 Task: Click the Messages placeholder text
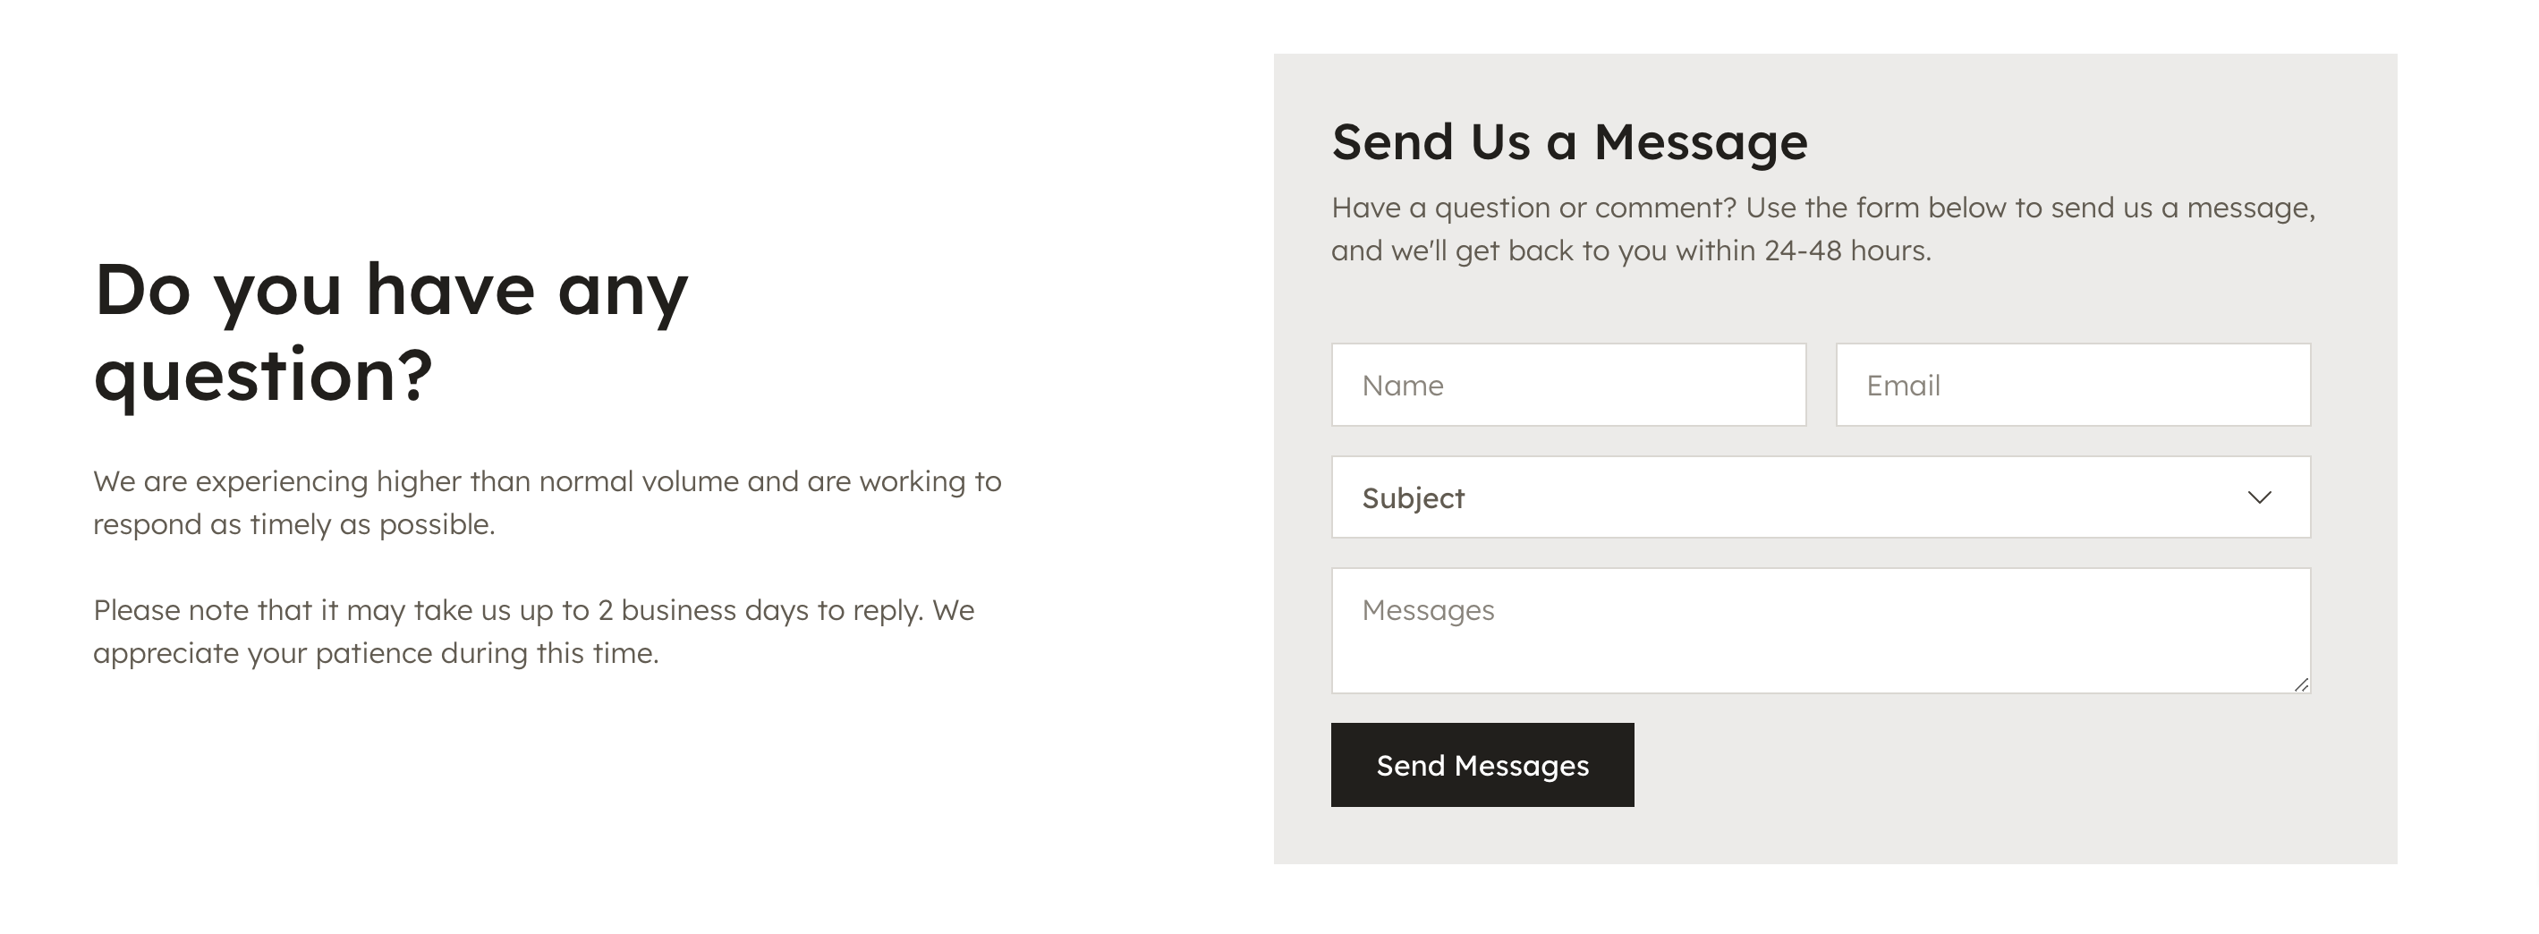click(1428, 611)
